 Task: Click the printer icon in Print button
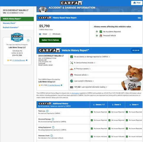pyautogui.click(x=134, y=3)
